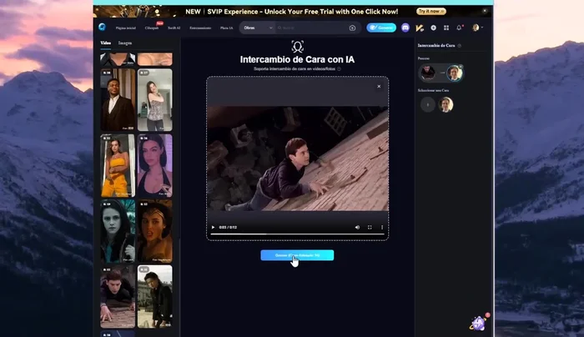Open the Discord community icon
Viewport: 584px width, 337px height.
(405, 28)
